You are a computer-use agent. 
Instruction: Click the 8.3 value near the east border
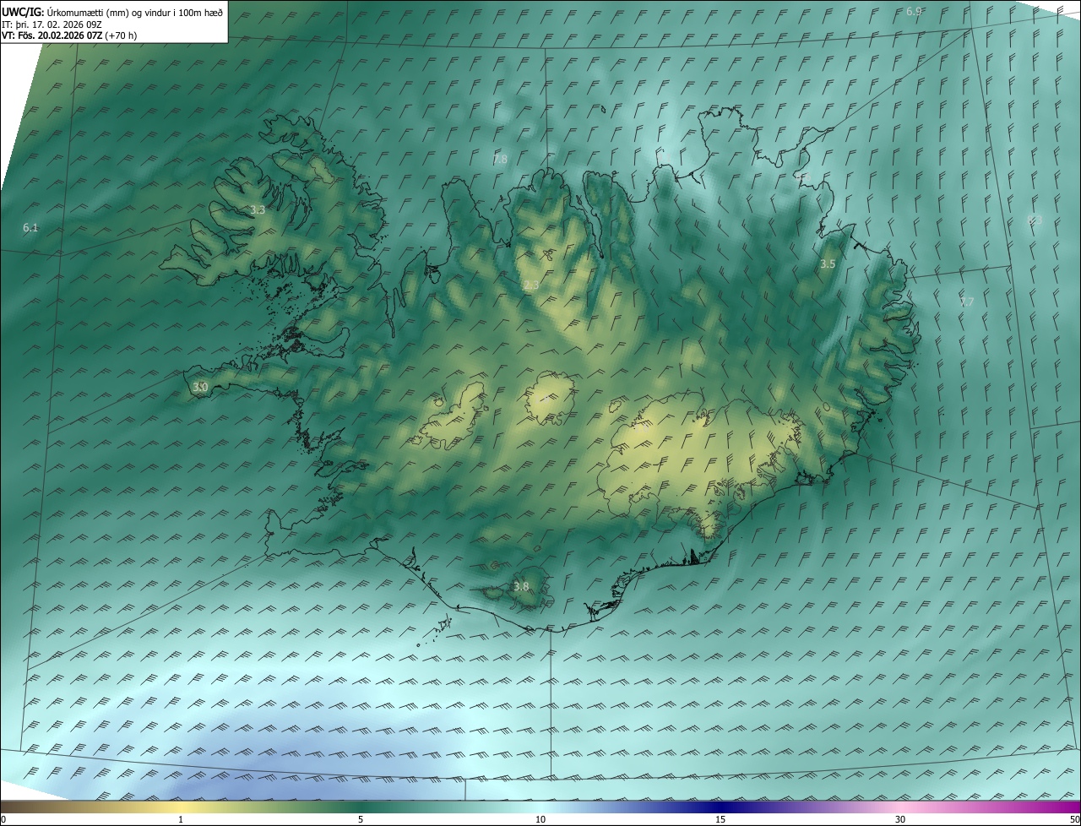pos(1035,220)
